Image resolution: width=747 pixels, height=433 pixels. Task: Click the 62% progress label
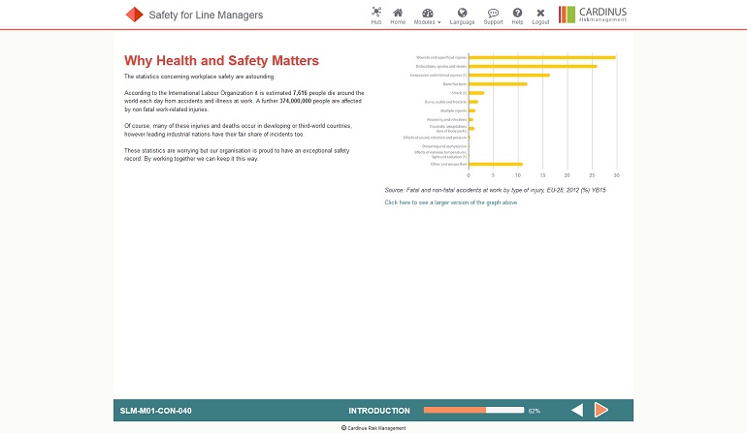tap(534, 411)
